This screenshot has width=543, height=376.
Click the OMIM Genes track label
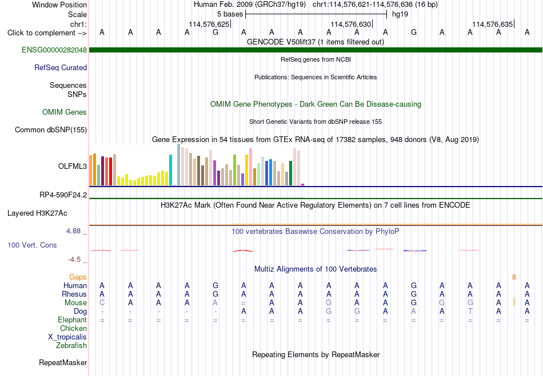[x=64, y=112]
